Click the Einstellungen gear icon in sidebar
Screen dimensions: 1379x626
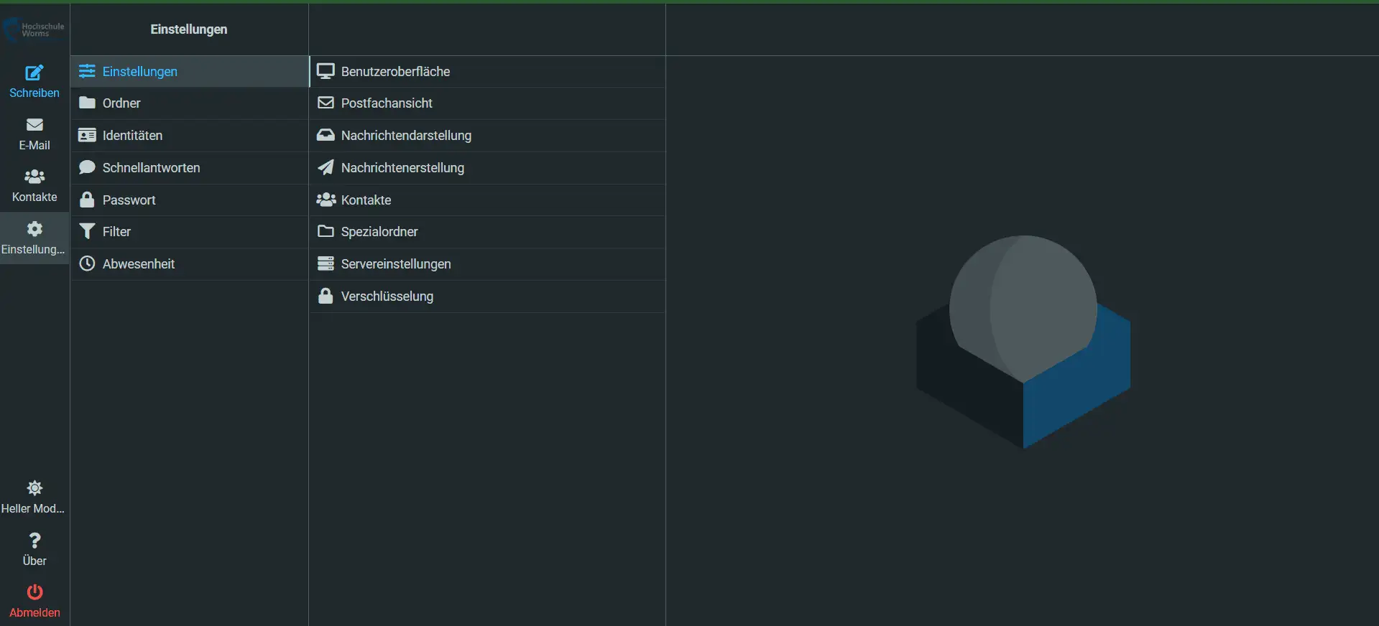pyautogui.click(x=34, y=229)
